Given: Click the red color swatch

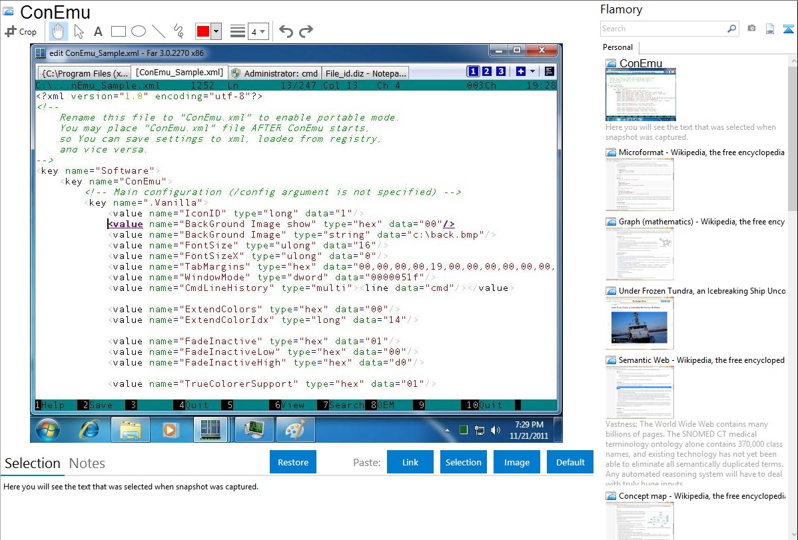Looking at the screenshot, I should tap(203, 31).
